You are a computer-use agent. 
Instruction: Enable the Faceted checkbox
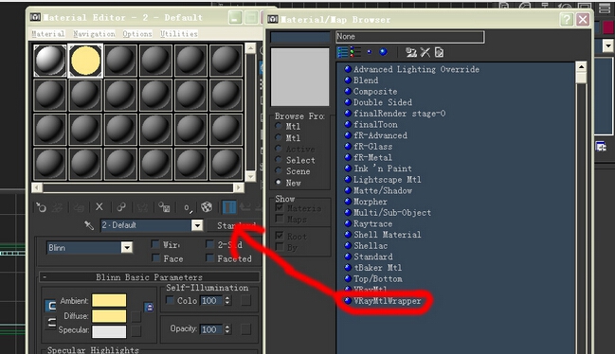tap(209, 258)
